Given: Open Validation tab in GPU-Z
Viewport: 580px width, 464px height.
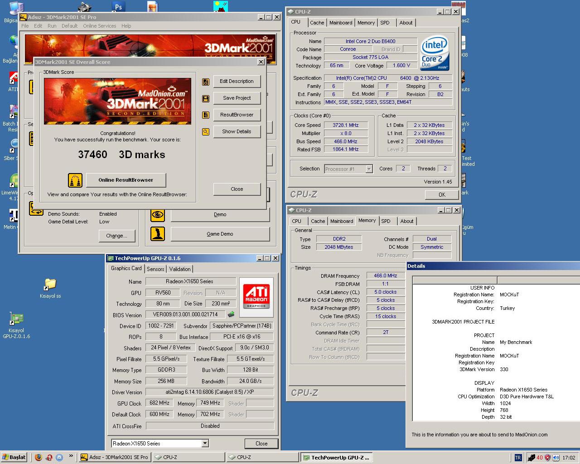Looking at the screenshot, I should (x=180, y=269).
